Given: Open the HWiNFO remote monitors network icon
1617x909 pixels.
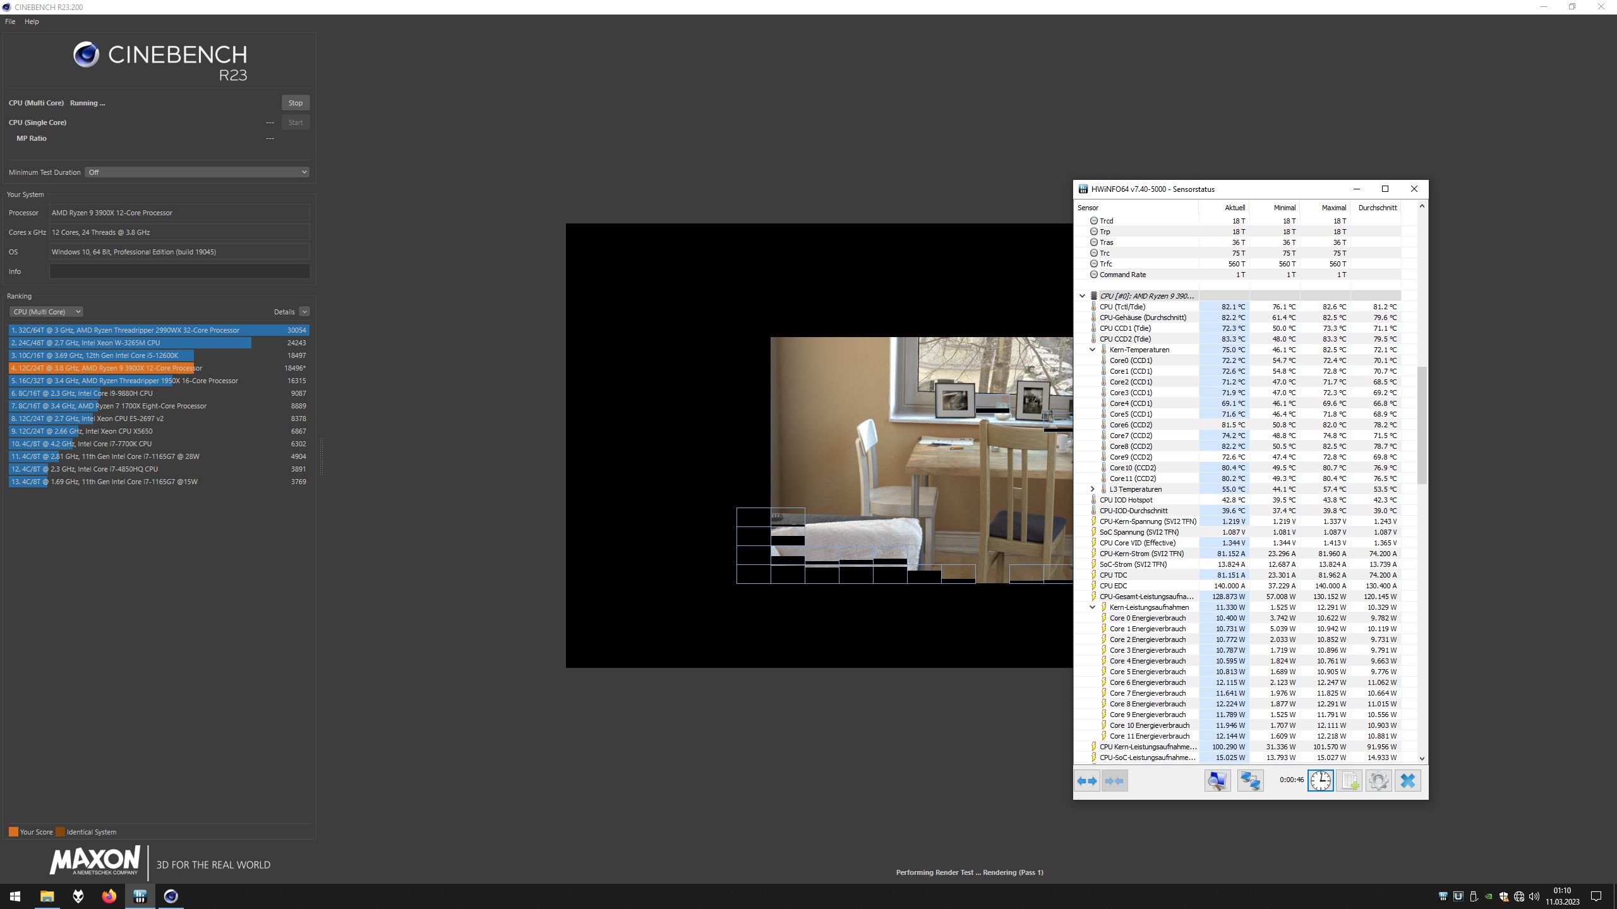Looking at the screenshot, I should [1250, 781].
